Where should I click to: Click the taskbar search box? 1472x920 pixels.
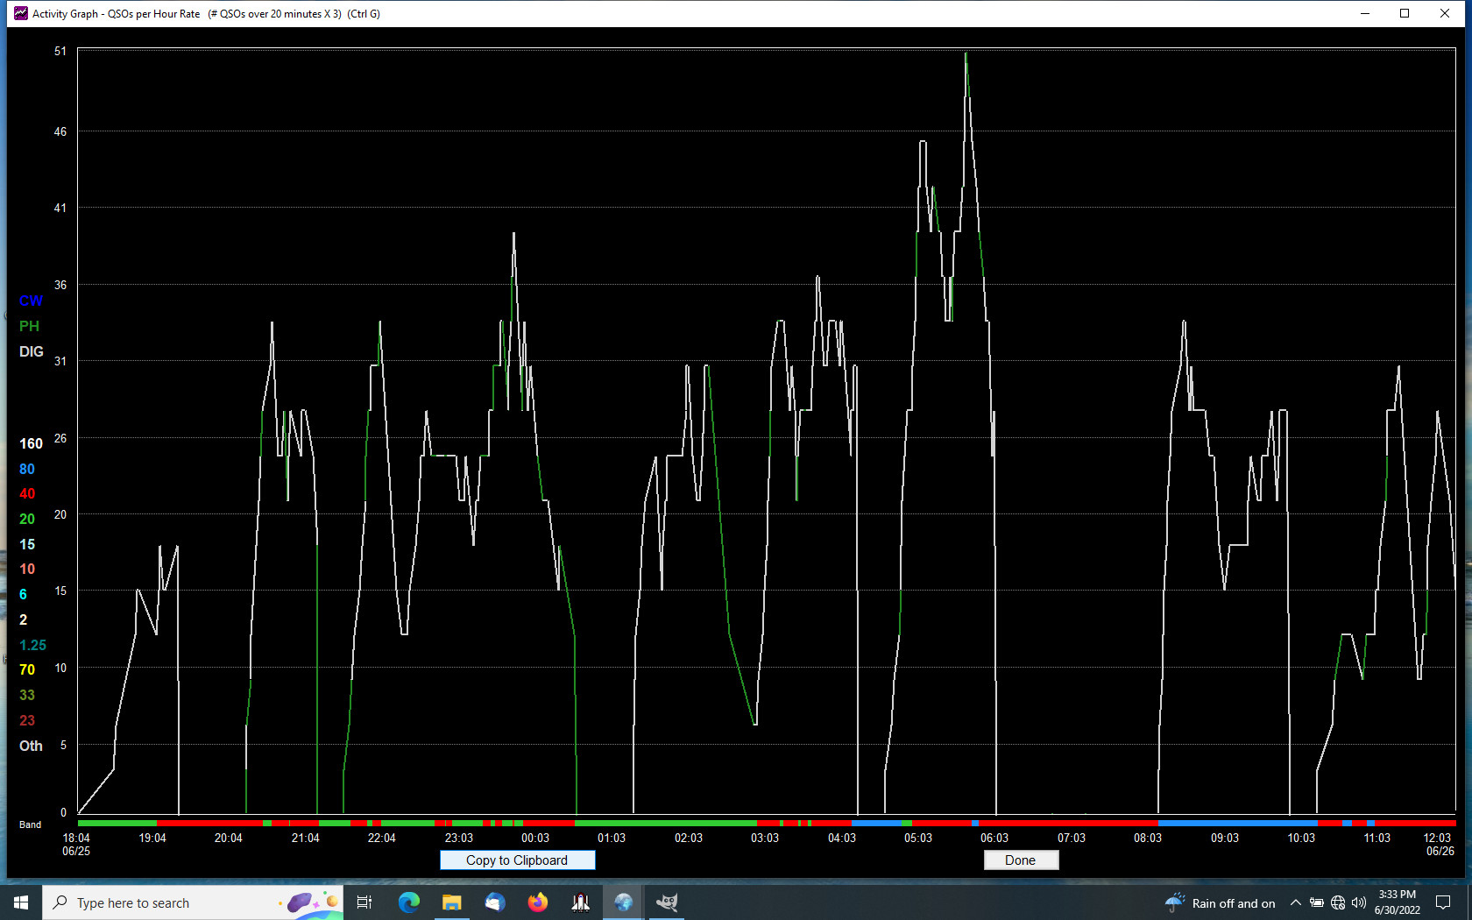pos(193,902)
